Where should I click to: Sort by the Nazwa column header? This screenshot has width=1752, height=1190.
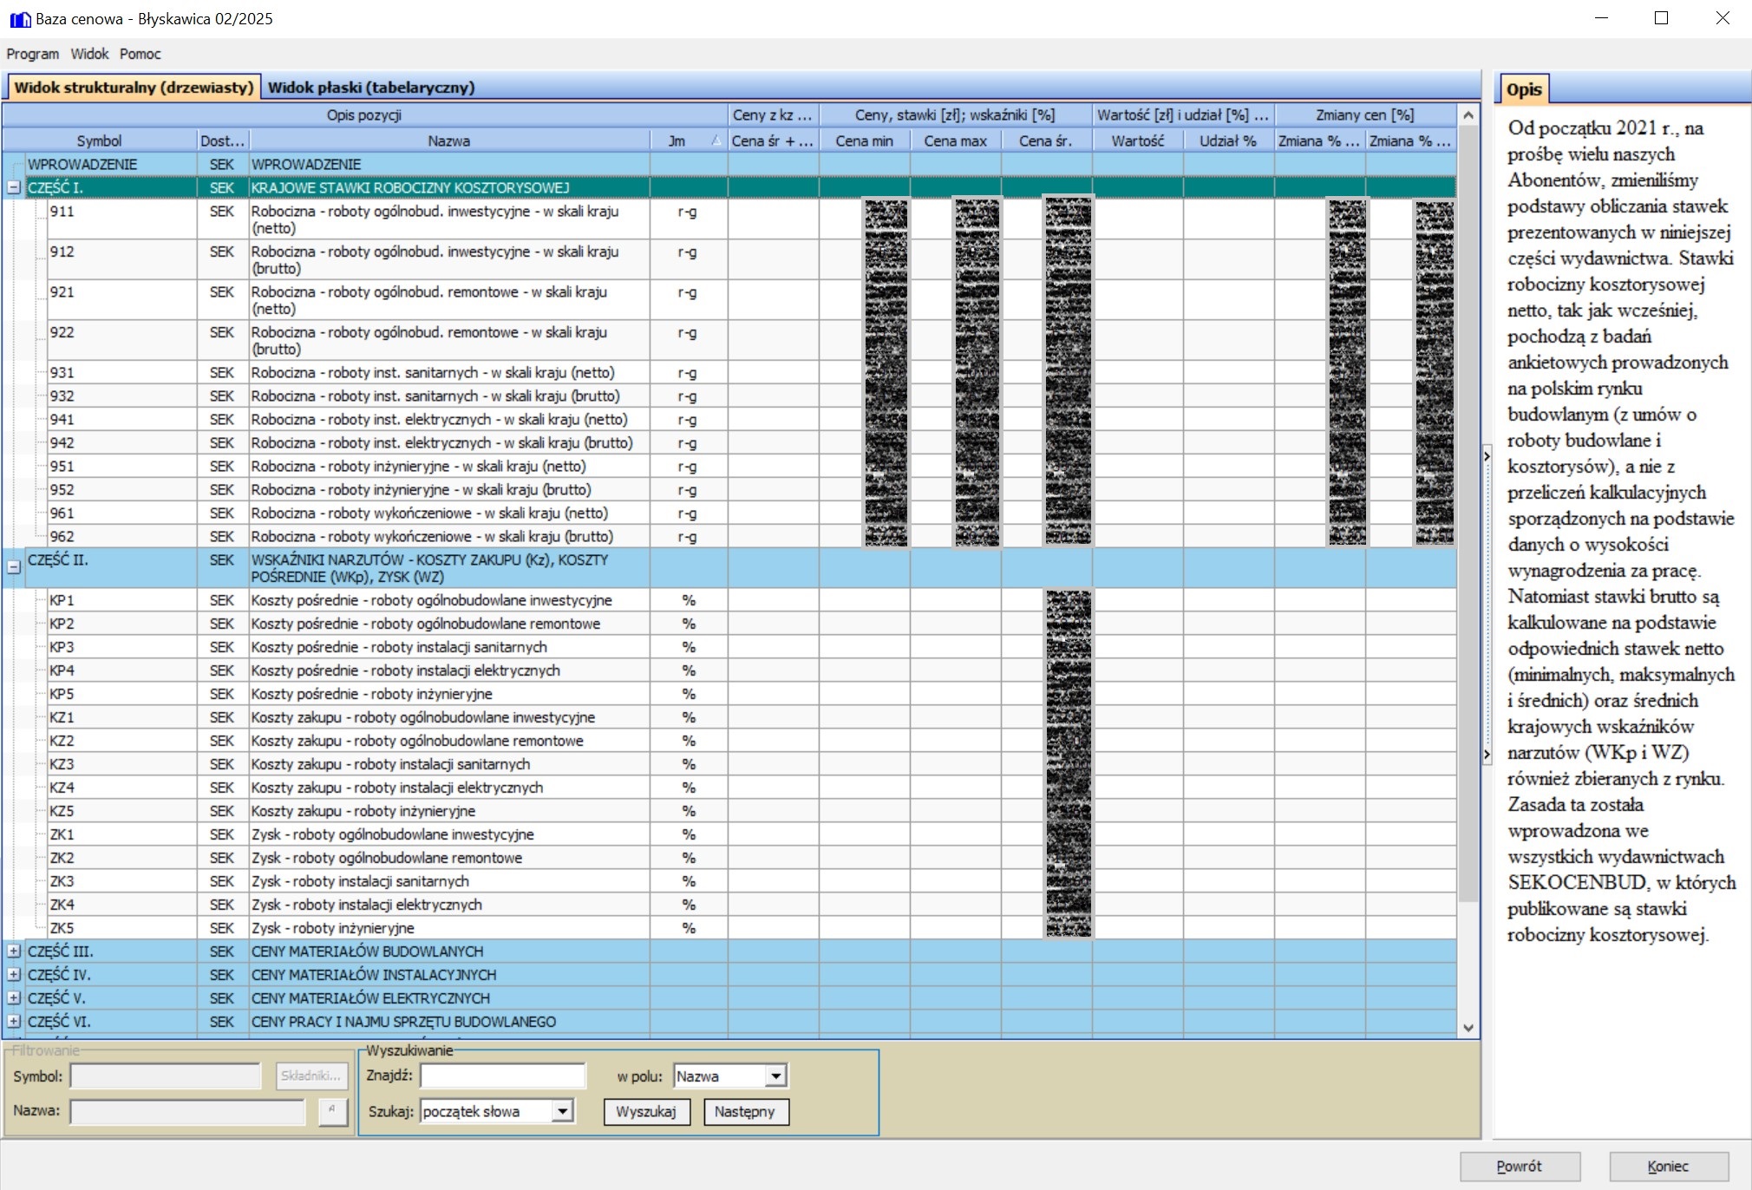(x=449, y=141)
